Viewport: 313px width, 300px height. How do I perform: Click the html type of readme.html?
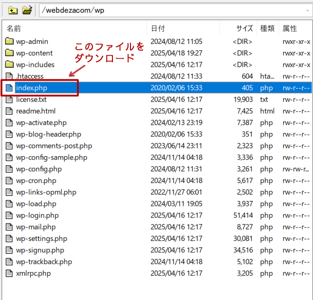(x=267, y=111)
